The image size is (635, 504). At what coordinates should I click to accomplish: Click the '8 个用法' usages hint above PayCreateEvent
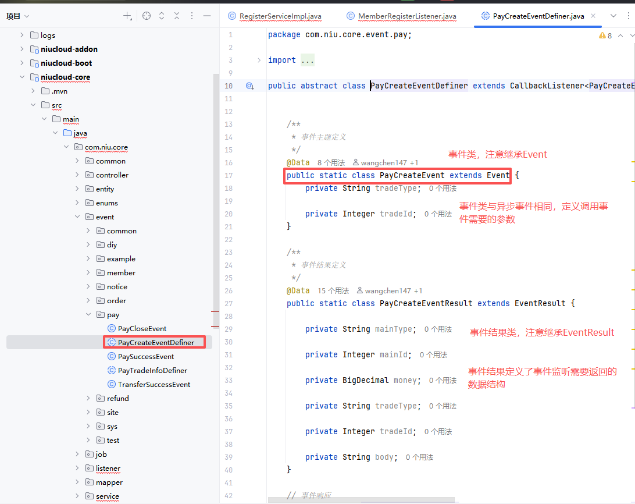coord(331,163)
